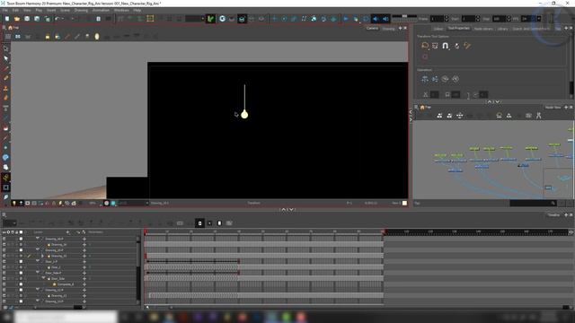This screenshot has width=575, height=323.
Task: Click the cross-arrows icon in Node View toolbar
Action: tap(459, 116)
